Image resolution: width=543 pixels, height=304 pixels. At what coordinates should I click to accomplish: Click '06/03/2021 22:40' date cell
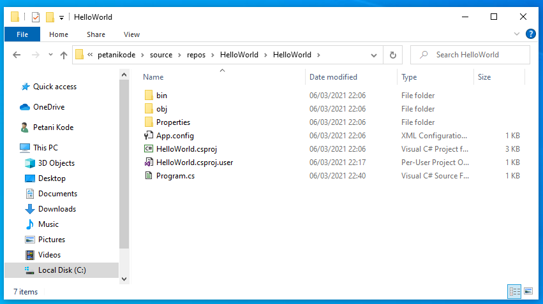[338, 176]
